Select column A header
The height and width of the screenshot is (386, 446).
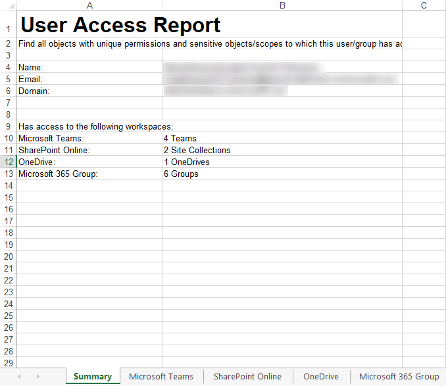click(89, 5)
